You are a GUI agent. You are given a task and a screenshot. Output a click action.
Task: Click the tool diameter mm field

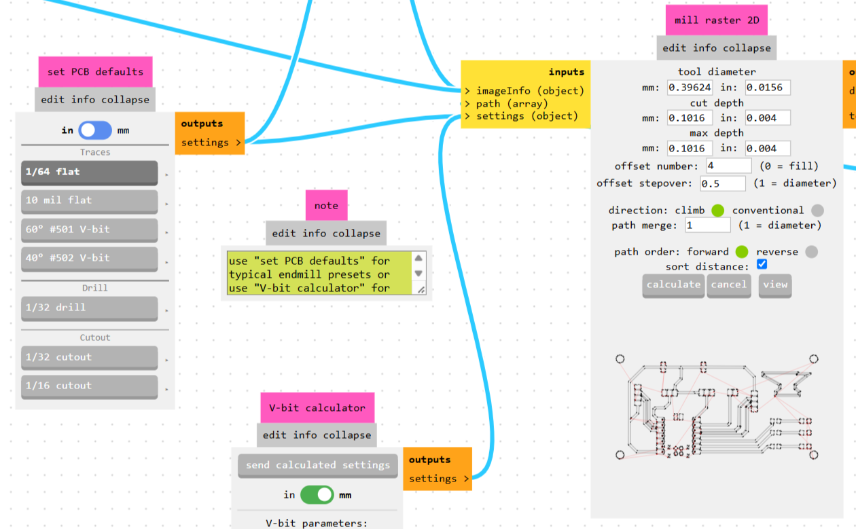pyautogui.click(x=690, y=88)
